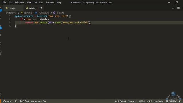Click the return keyword on line 3
The image size is (183, 103).
coord(29,23)
